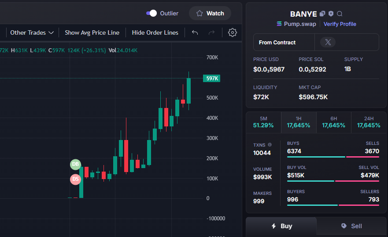
Task: Open the shield security icon next to BANYE
Action: [331, 14]
